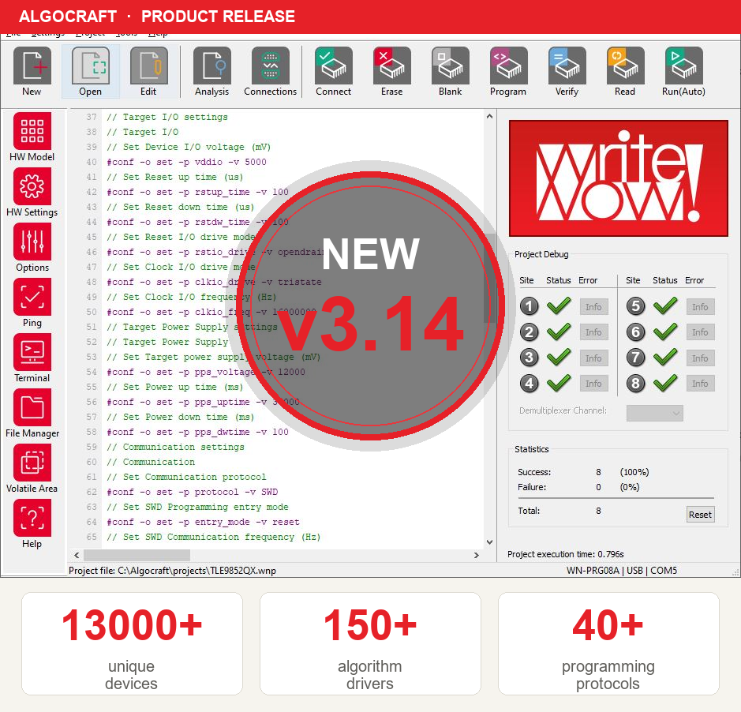Reset the statistics counters
This screenshot has width=741, height=712.
coord(700,515)
